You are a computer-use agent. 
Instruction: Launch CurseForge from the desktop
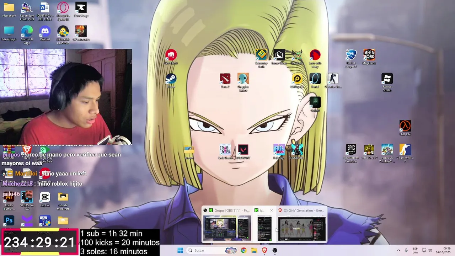[81, 10]
